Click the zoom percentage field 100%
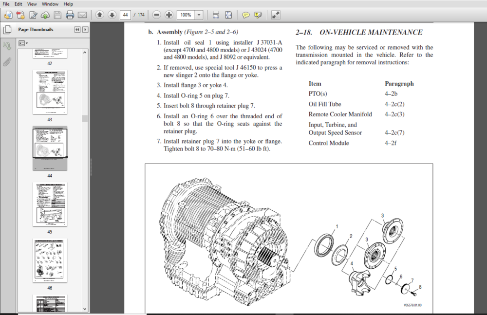This screenshot has height=315, width=487. click(x=186, y=15)
